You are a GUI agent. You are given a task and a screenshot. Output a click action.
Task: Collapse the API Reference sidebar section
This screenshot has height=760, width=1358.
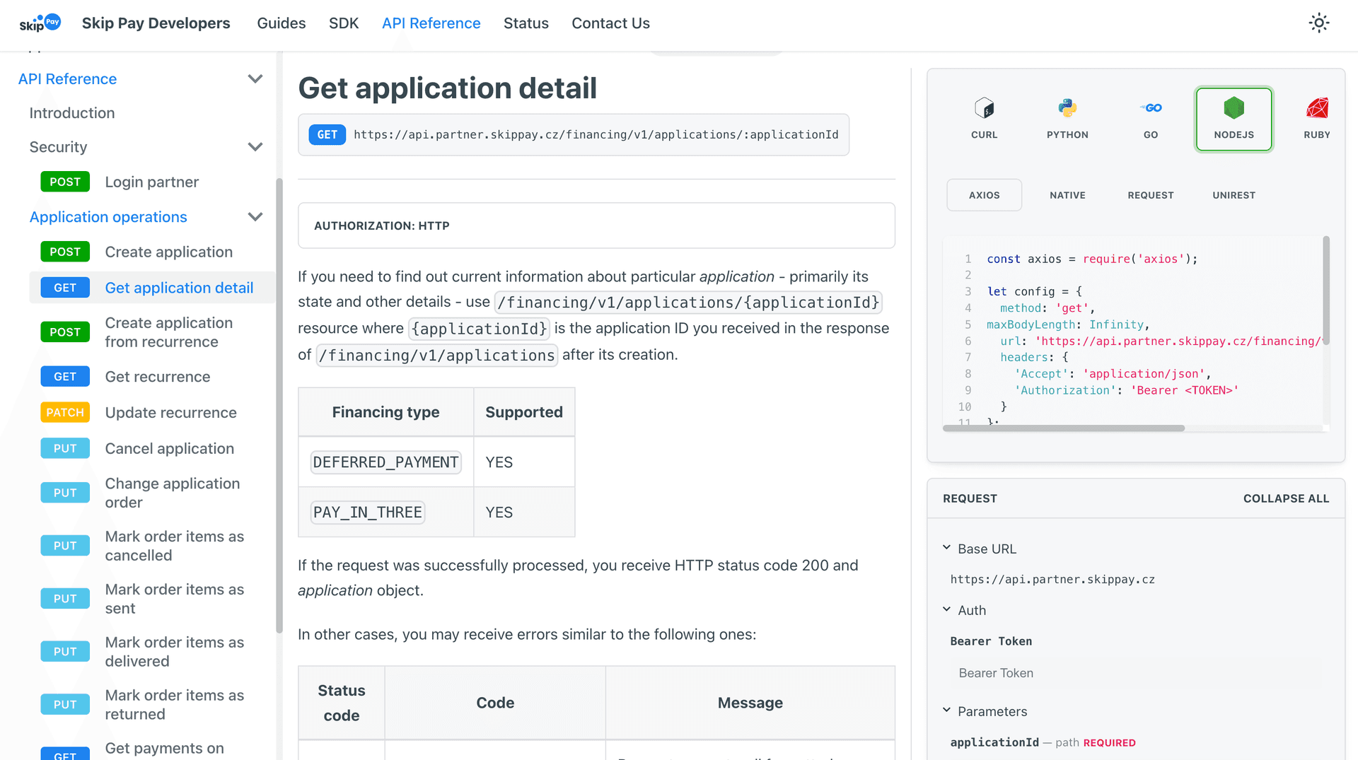(x=255, y=79)
